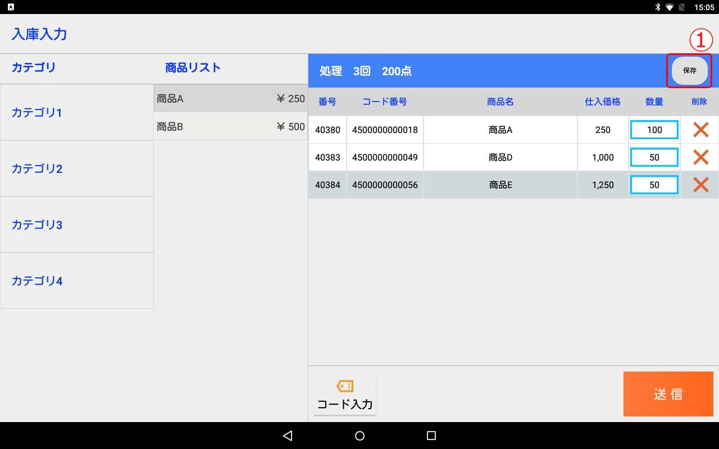The width and height of the screenshot is (719, 449).
Task: Tap the Android home circle icon
Action: tap(359, 436)
